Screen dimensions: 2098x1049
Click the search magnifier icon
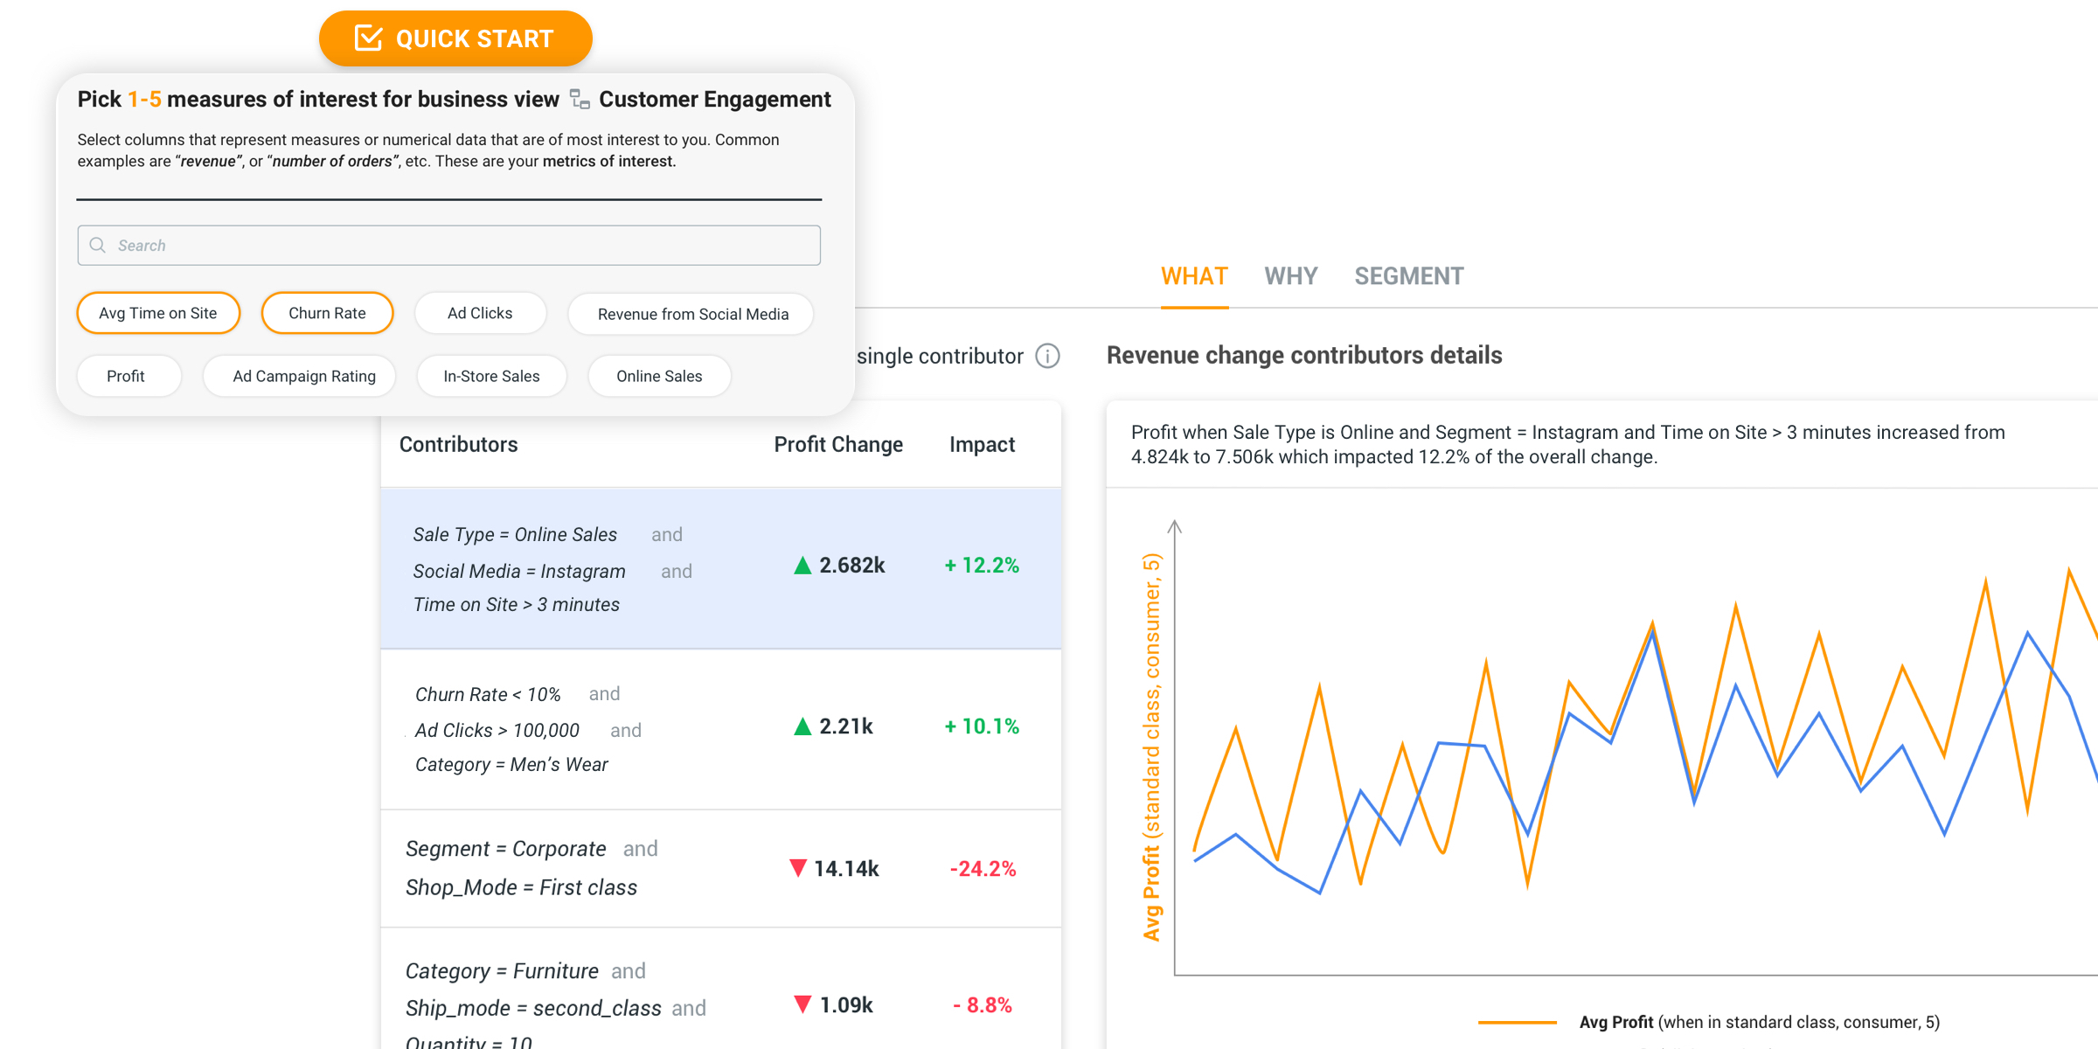[98, 246]
